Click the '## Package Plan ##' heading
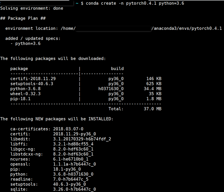The width and height of the screenshot is (224, 192). [23, 18]
